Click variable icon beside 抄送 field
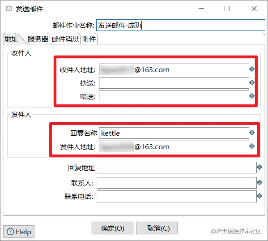Screen dimensions: 268x241 coord(252,82)
